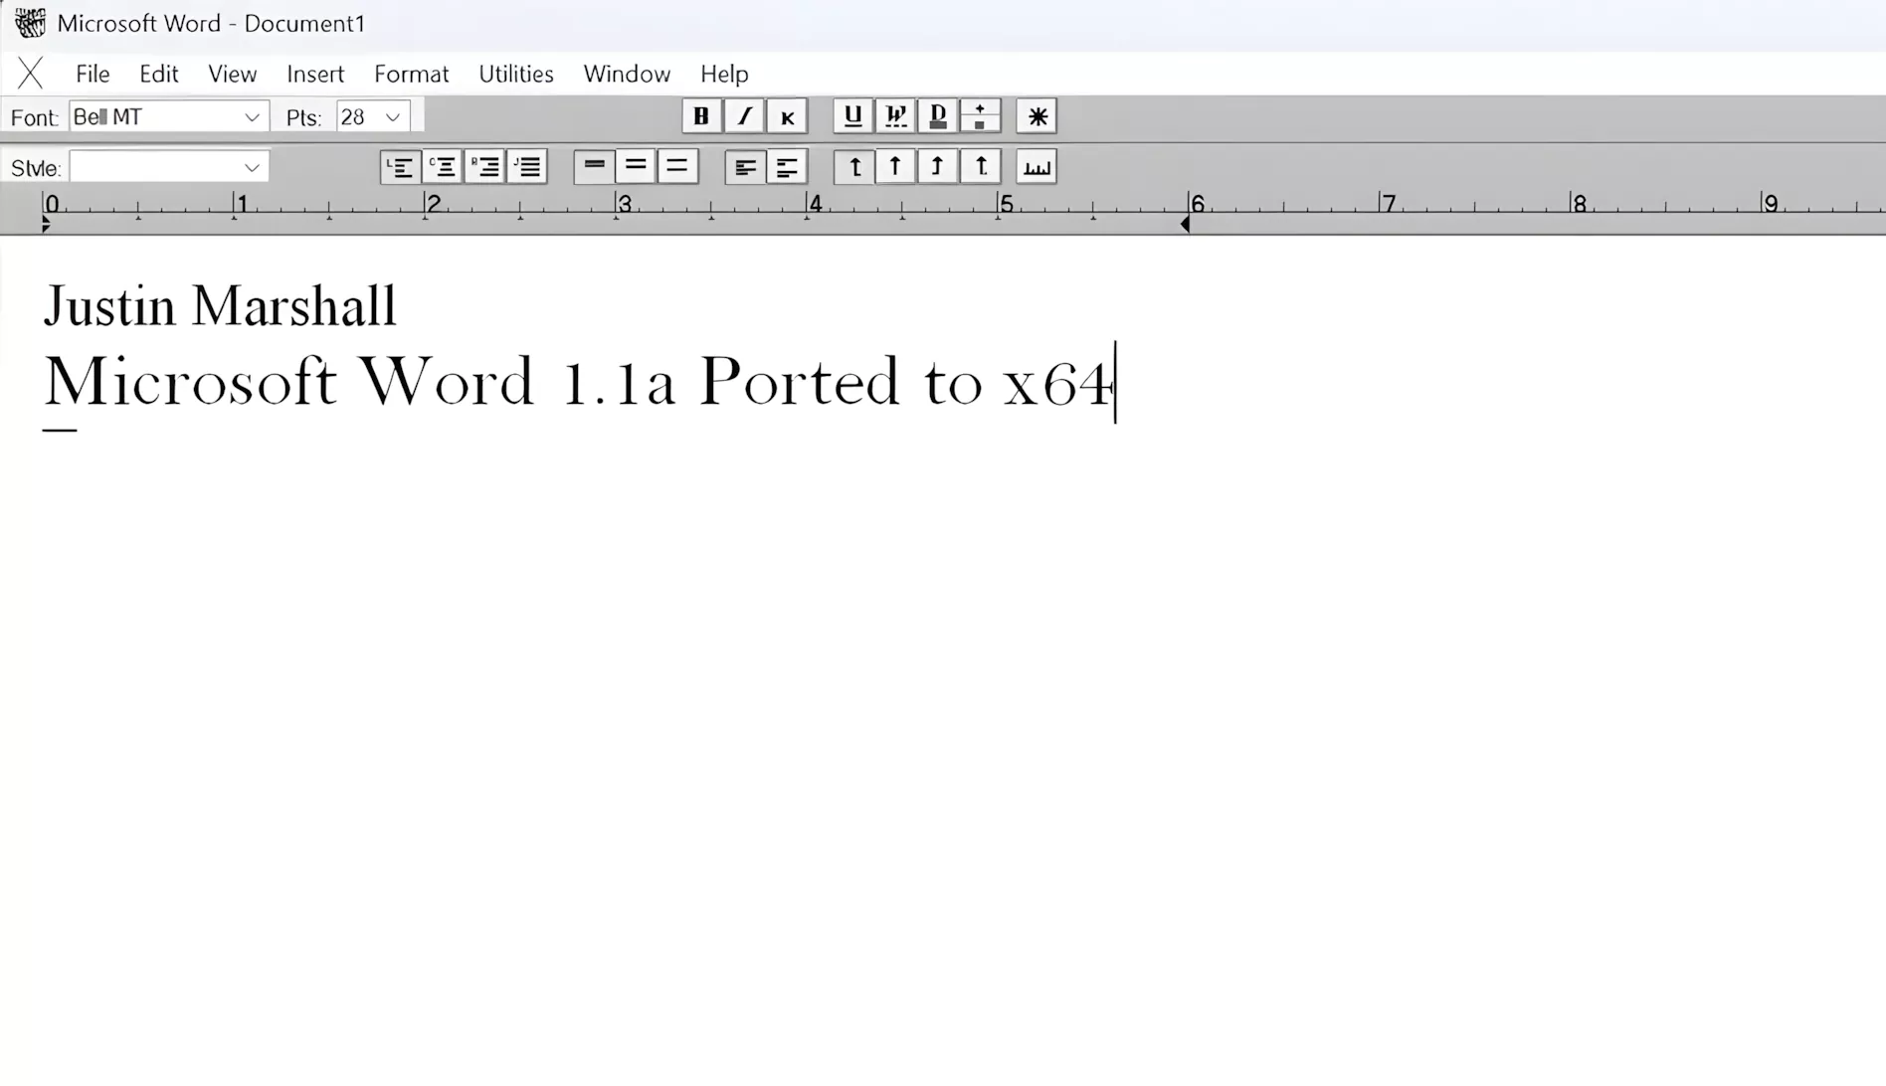Viewport: 1886px width, 1086px height.
Task: Select open paragraph spacing icon
Action: (787, 167)
